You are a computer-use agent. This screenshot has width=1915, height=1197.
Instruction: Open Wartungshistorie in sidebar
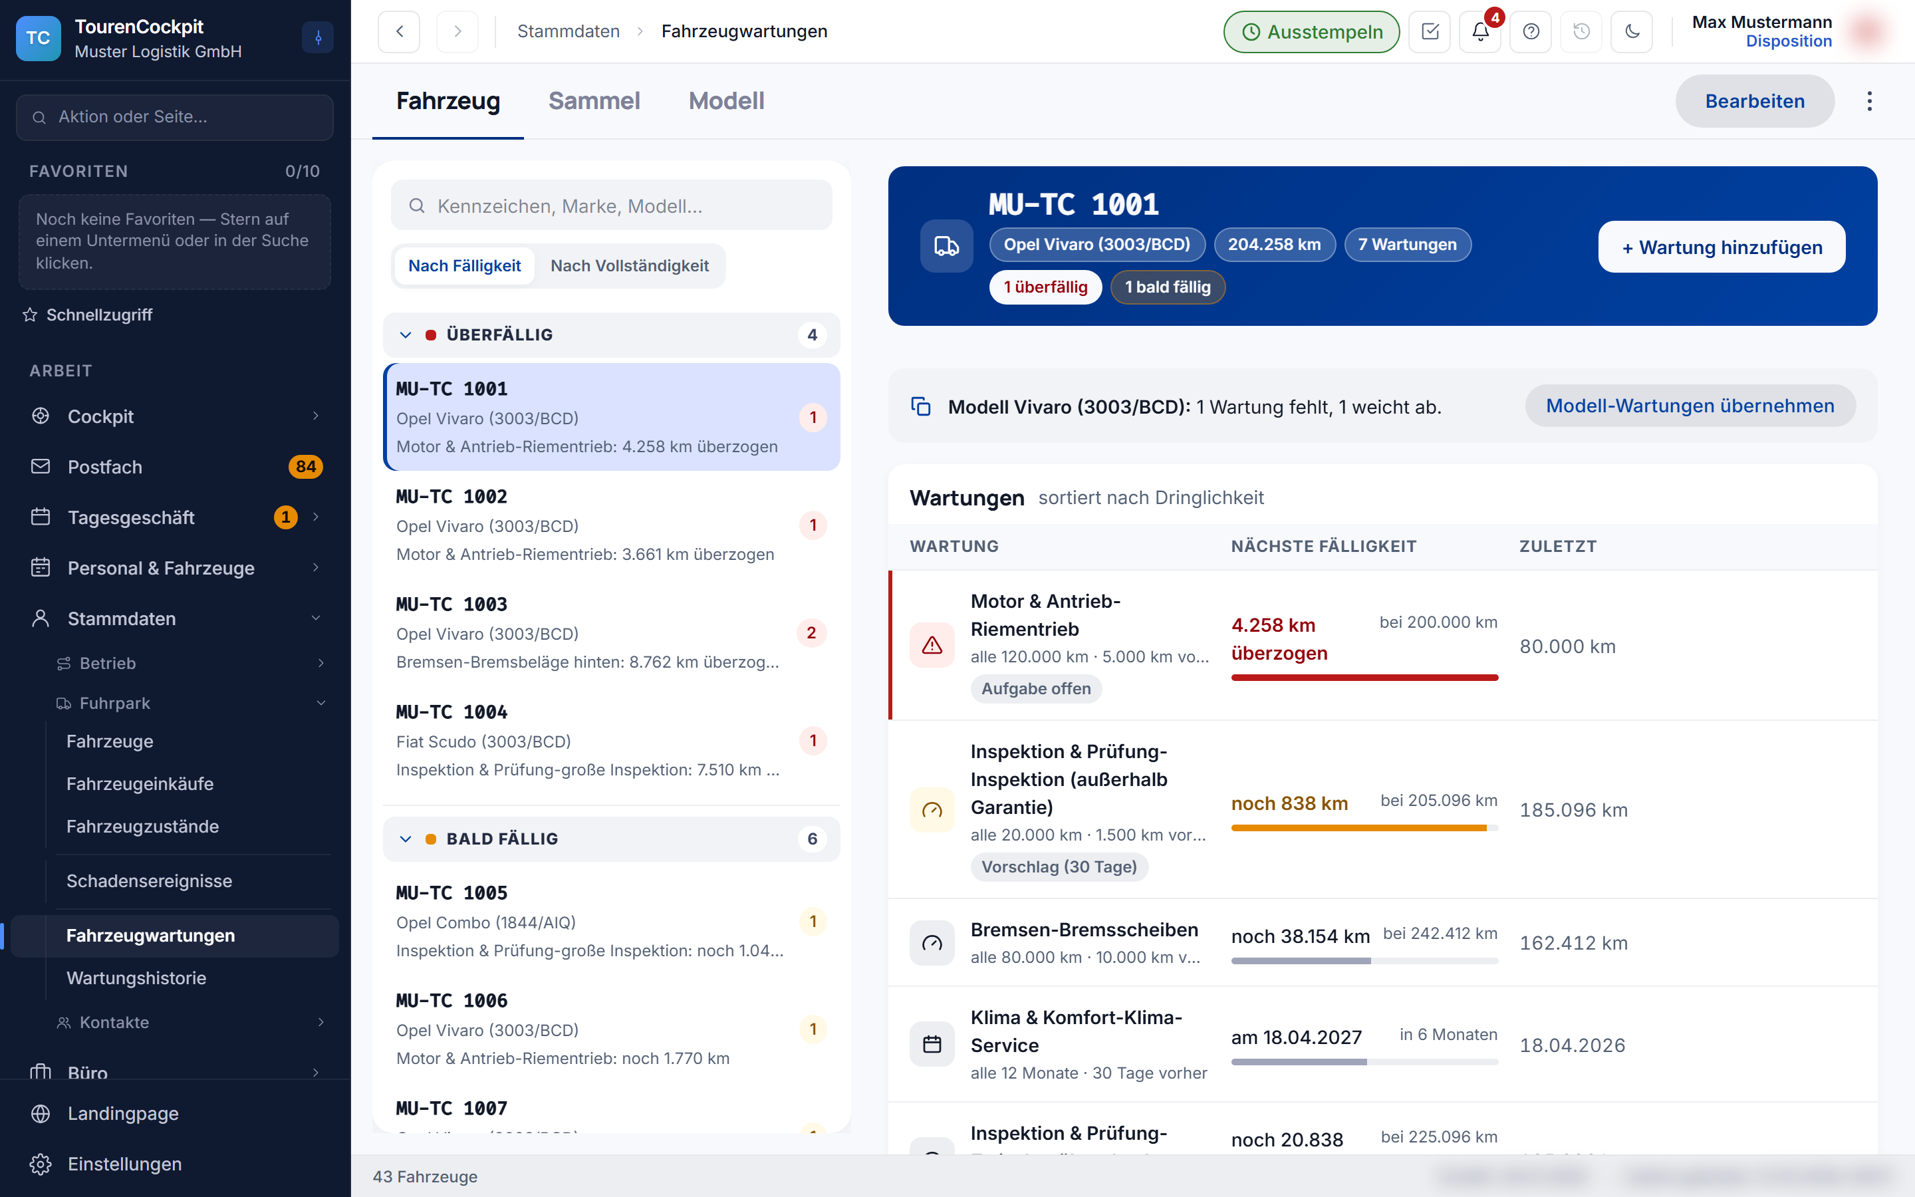[x=193, y=978]
